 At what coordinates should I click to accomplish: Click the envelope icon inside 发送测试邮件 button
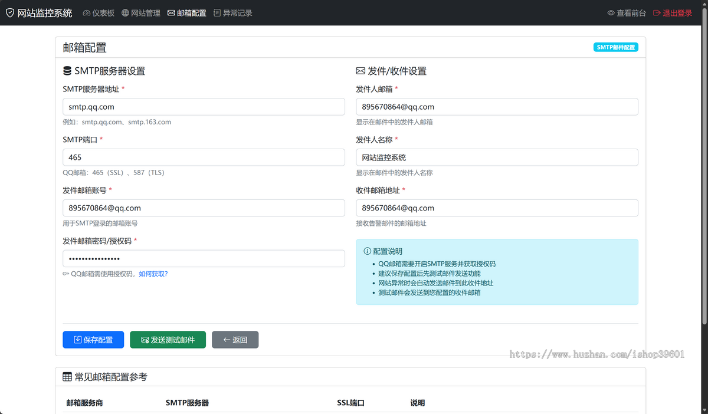tap(143, 339)
